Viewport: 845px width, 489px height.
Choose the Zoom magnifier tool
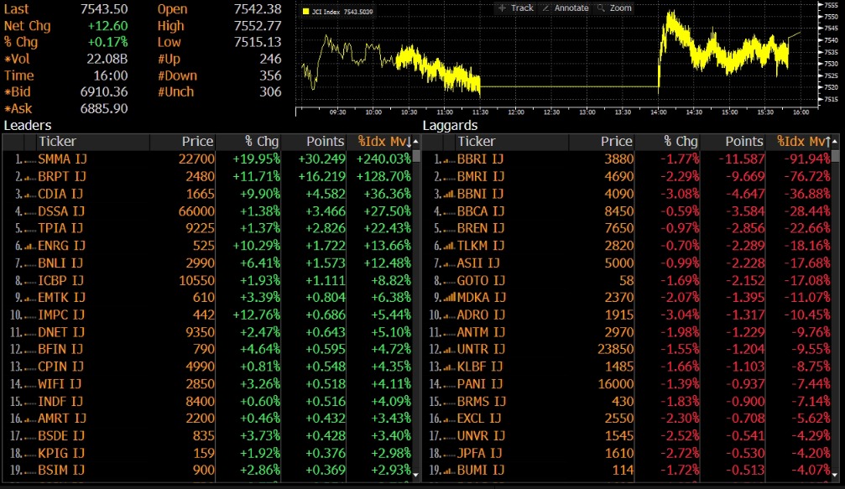(614, 8)
